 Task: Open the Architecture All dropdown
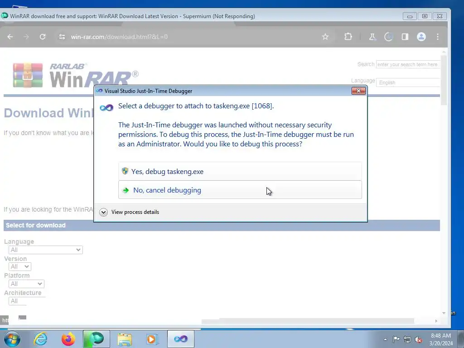coord(18,301)
